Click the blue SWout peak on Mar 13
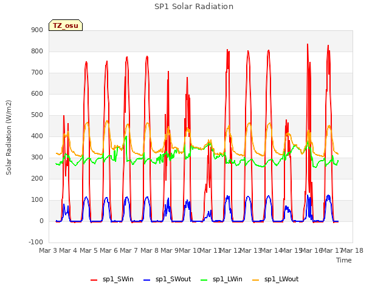Image resolution: width=389 pixels, height=291 pixels. coord(248,196)
